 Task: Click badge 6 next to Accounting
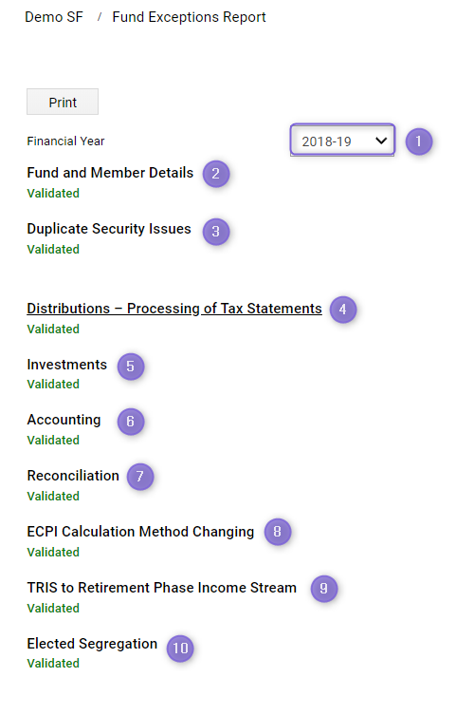tap(131, 422)
